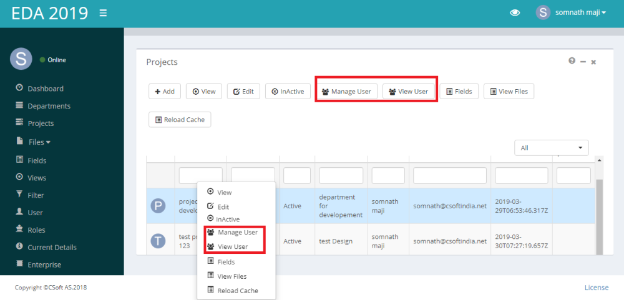
Task: Click the View toolbar button
Action: (204, 91)
